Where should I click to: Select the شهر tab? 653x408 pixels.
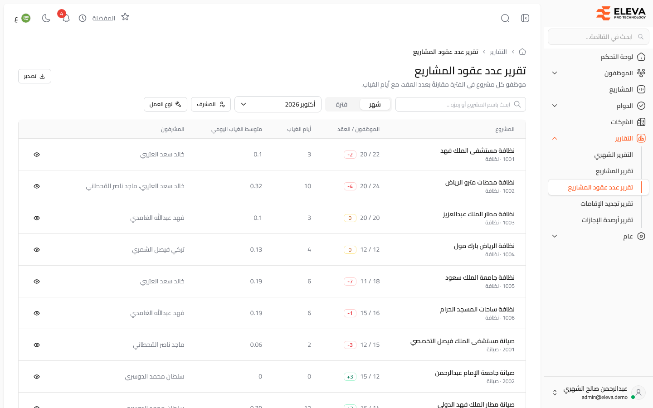coord(375,104)
